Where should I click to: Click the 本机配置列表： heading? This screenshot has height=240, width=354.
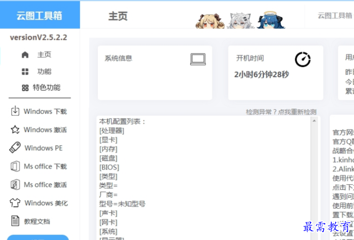122,122
